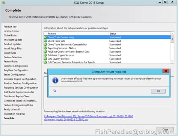The height and width of the screenshot is (136, 178).
Task: Click OK in restart required dialog
Action: point(158,91)
